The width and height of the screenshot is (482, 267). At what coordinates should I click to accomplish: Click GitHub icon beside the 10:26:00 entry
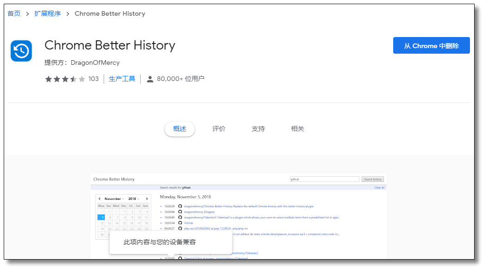[x=180, y=217]
